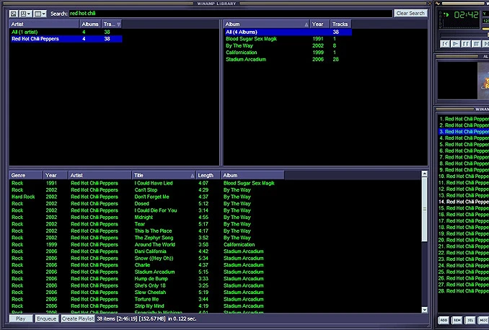Click the seek bar in the main player
489x330 pixels.
(x=464, y=35)
